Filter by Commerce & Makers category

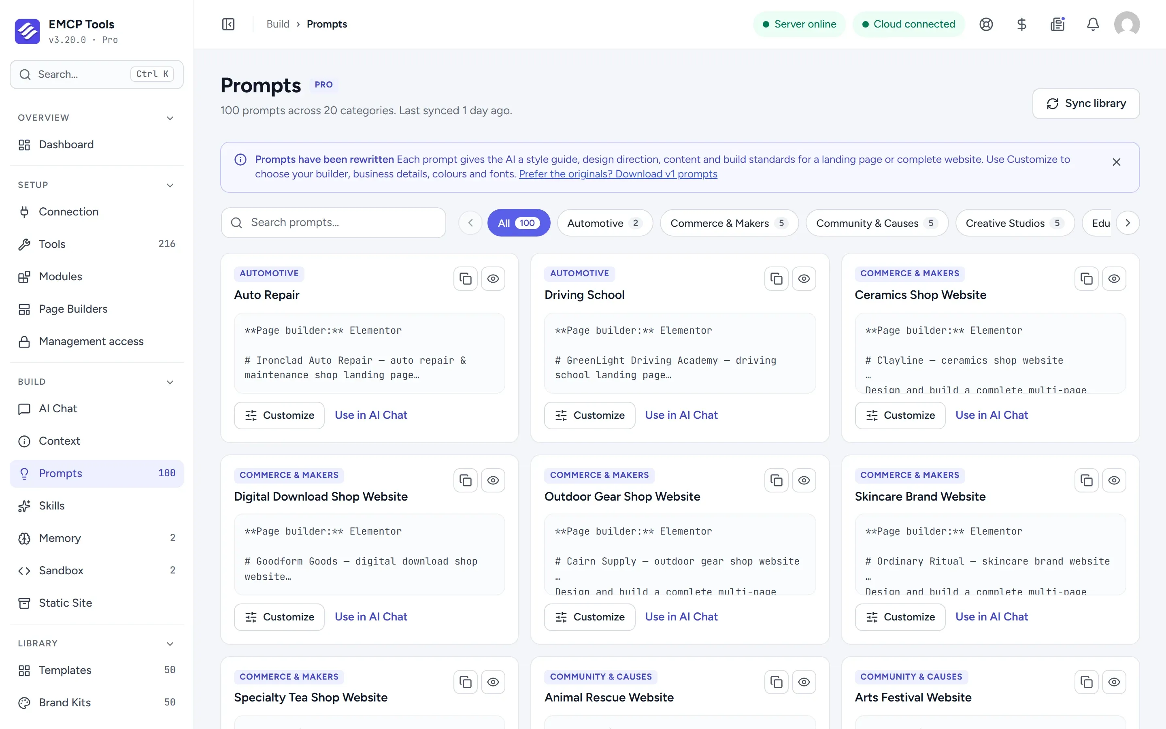(729, 223)
